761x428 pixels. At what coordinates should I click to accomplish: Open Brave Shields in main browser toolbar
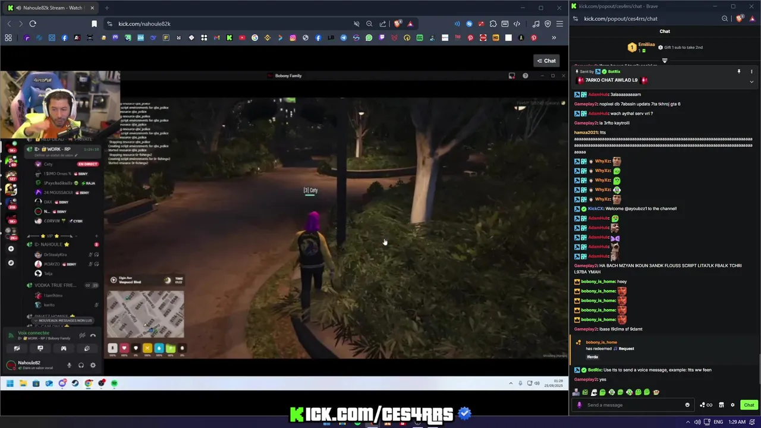398,24
